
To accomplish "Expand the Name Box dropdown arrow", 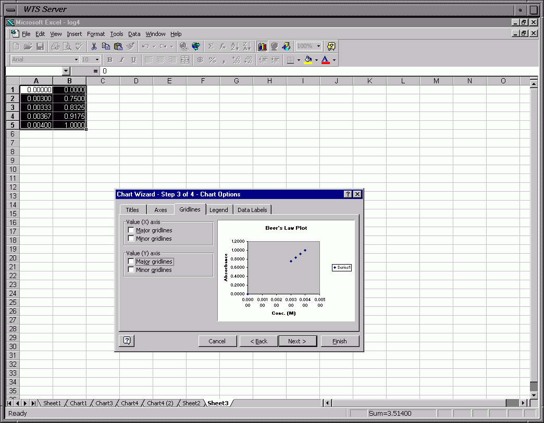I will [x=66, y=71].
